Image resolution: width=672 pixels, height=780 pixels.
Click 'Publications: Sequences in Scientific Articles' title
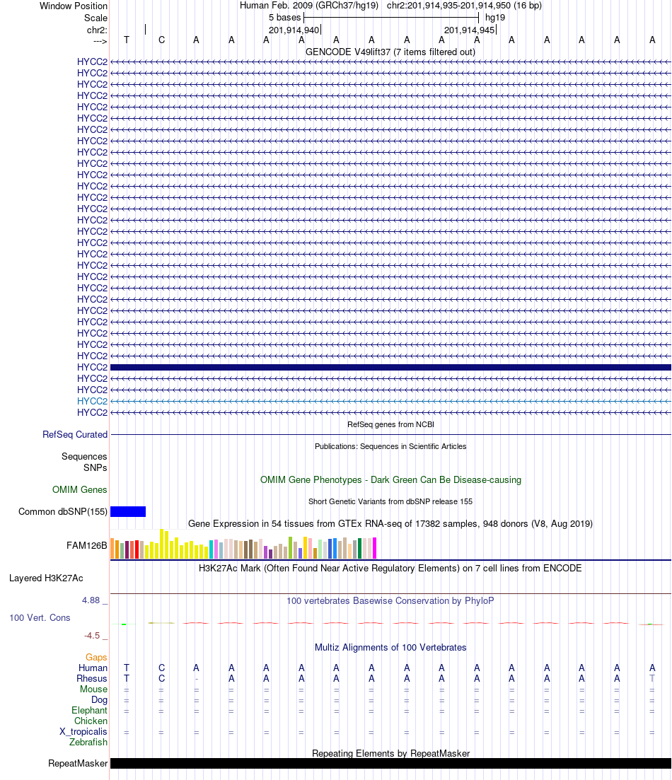(x=390, y=446)
